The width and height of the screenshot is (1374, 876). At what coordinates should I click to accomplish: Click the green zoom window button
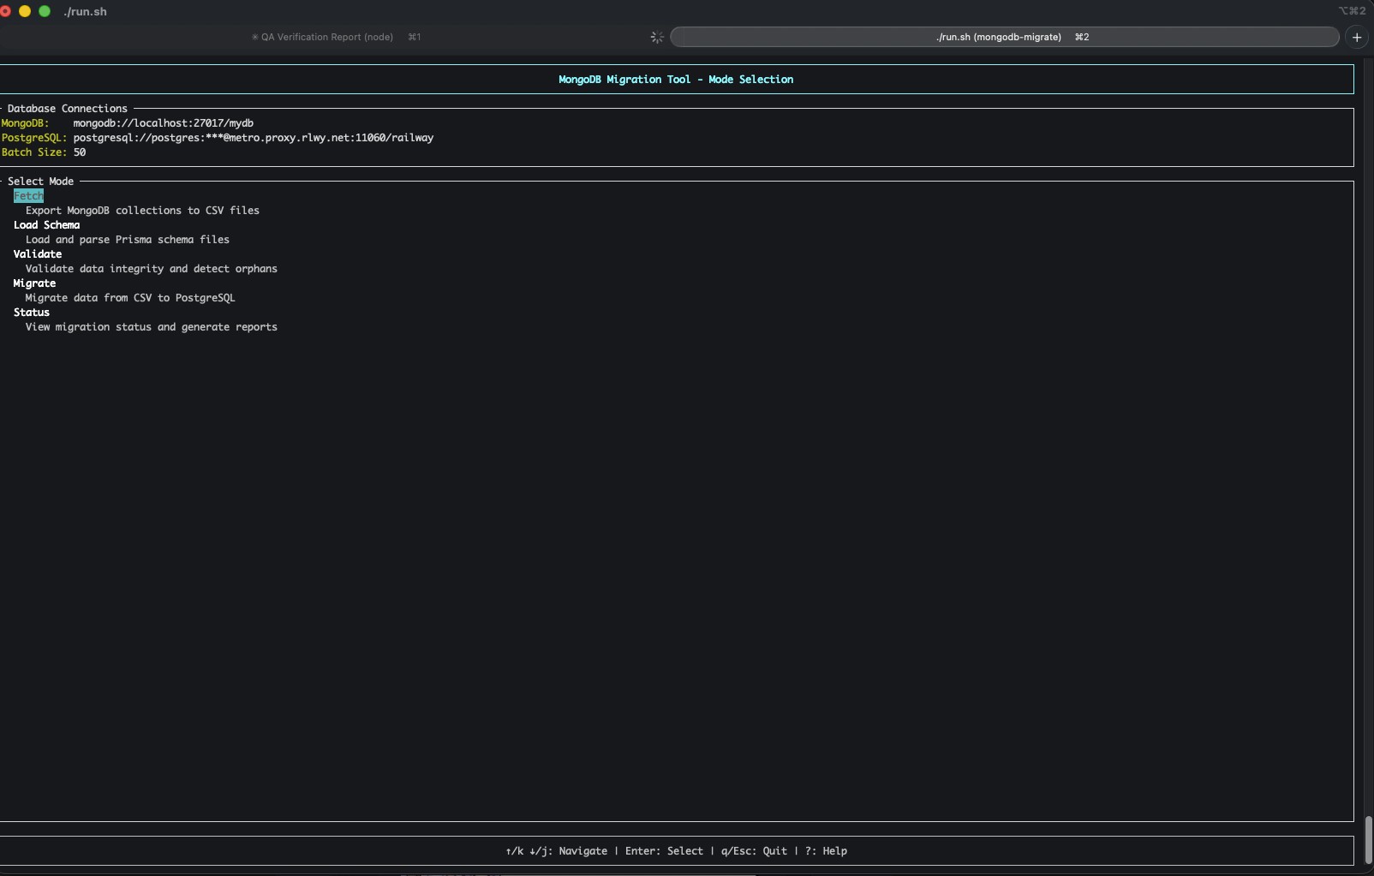(45, 11)
